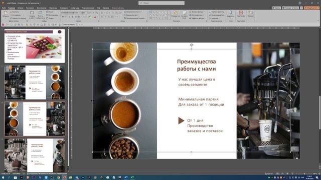Viewport: 321px width, 180px height.
Task: Open Shape Outline (Контур фигуры) dropdown
Action: pos(196,15)
